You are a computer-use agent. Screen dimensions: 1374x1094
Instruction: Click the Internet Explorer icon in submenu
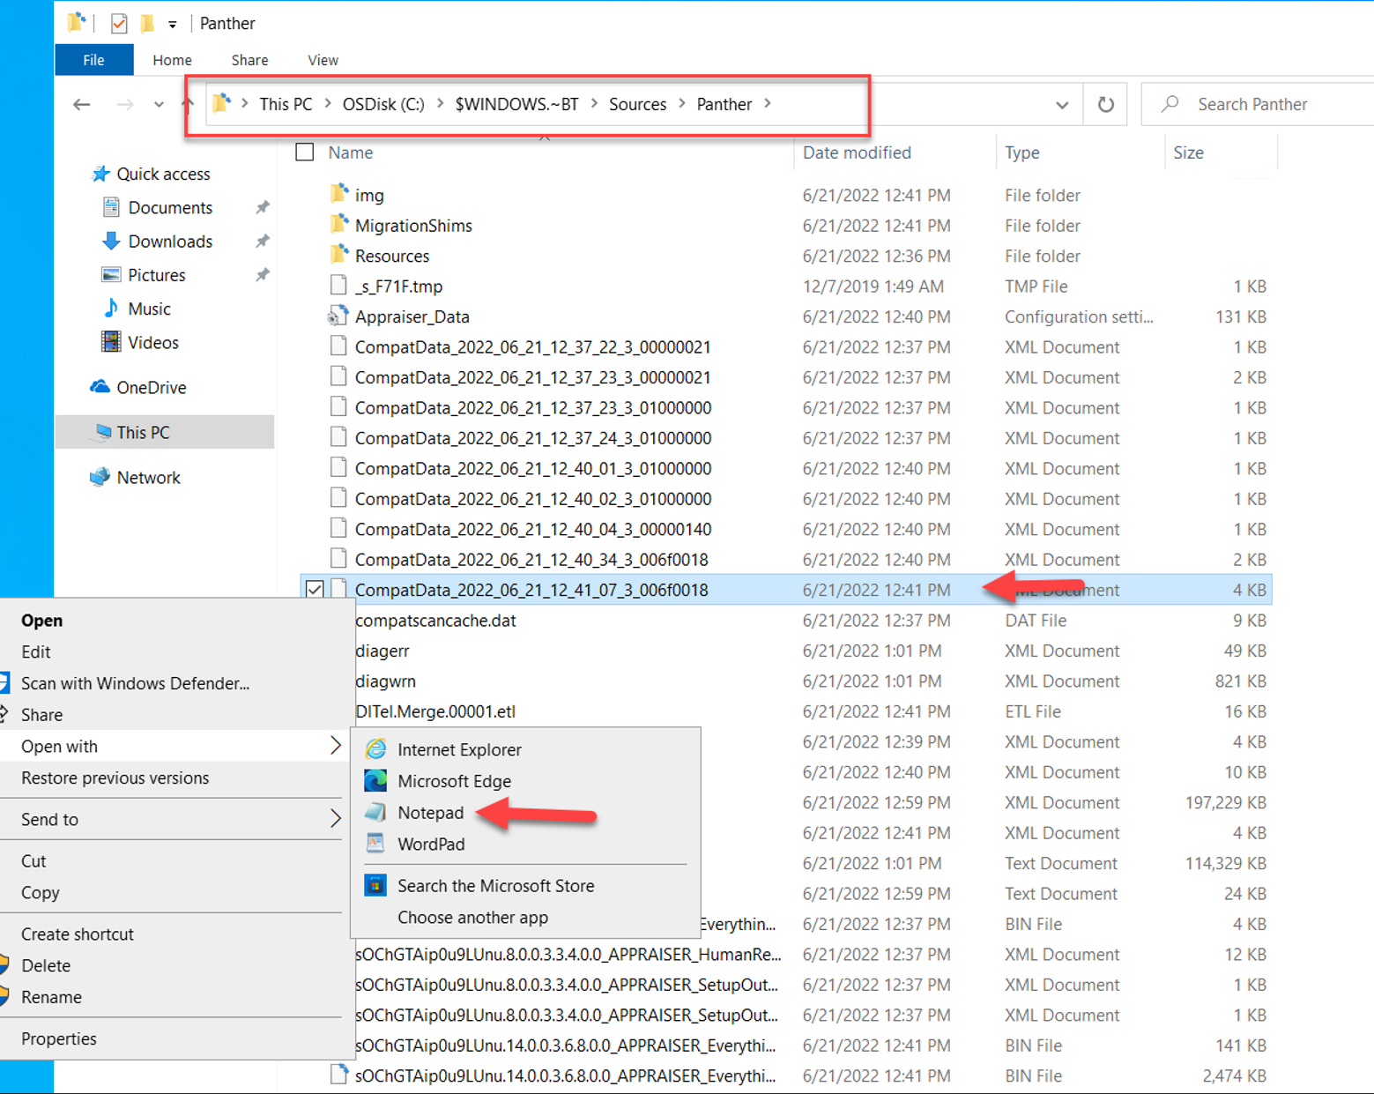pos(375,749)
